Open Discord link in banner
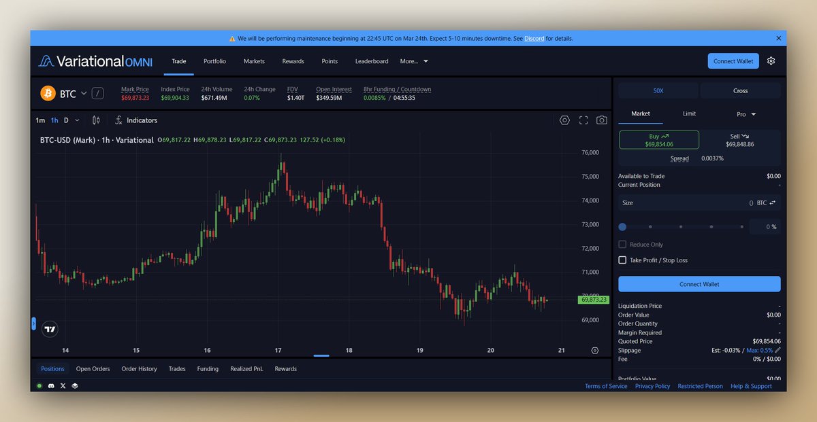 coord(534,39)
